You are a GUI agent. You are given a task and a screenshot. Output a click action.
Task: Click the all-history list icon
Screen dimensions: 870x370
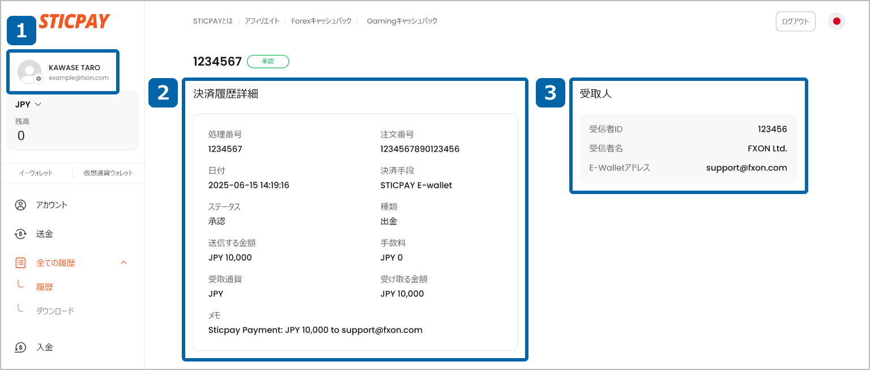[x=21, y=263]
